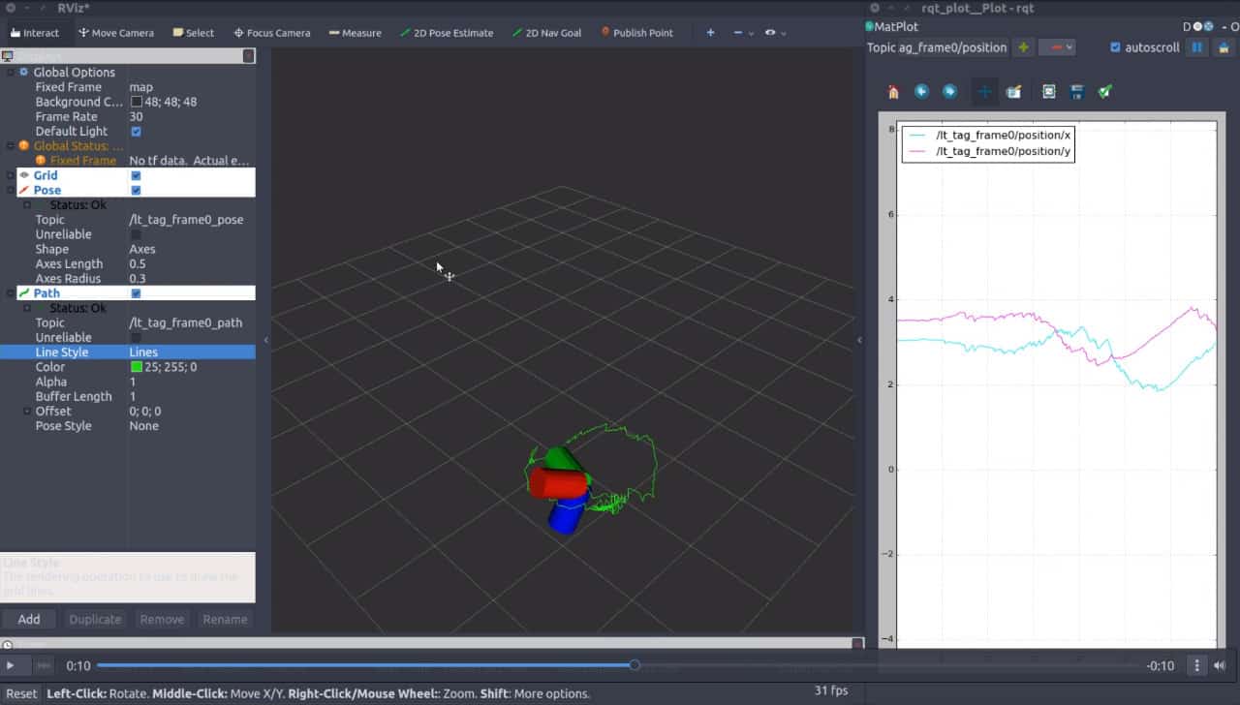Add topic with the green plus button

click(1024, 47)
